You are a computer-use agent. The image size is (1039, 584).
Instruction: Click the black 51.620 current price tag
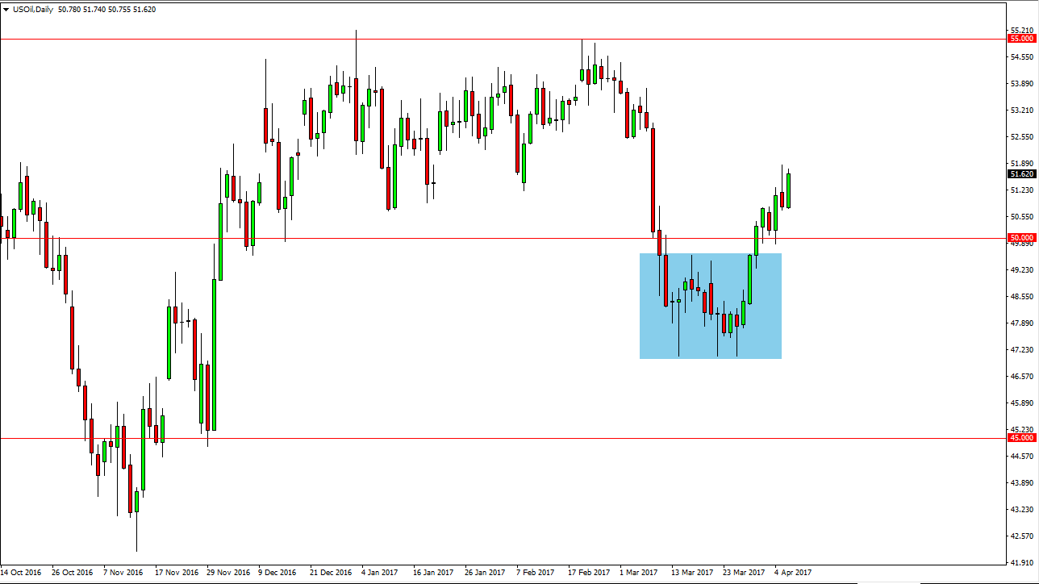(1021, 173)
